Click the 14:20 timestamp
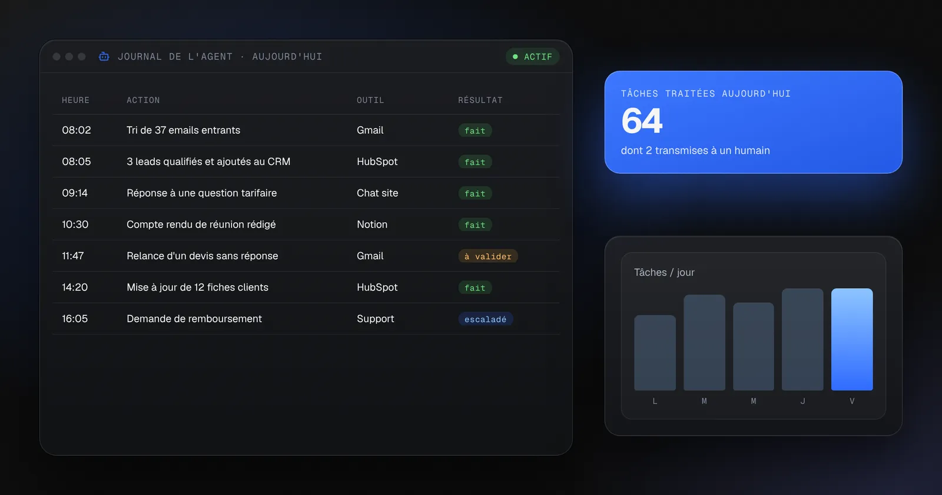Viewport: 942px width, 495px height. 75,287
